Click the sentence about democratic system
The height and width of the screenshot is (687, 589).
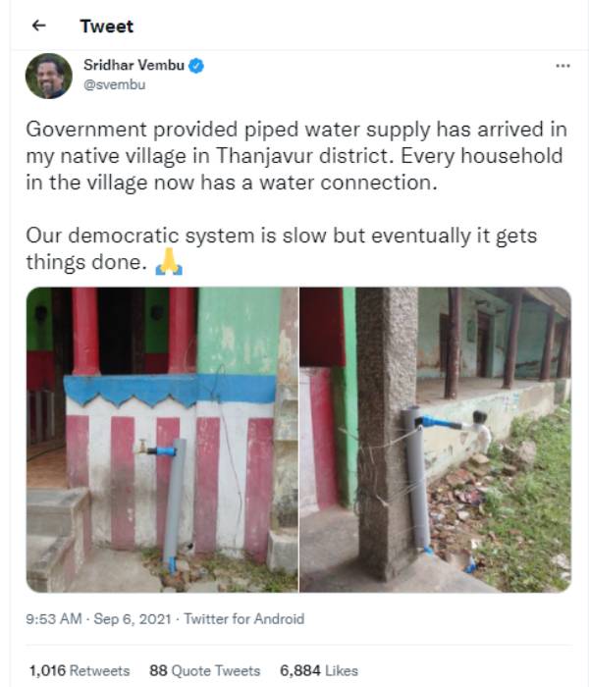tap(282, 248)
